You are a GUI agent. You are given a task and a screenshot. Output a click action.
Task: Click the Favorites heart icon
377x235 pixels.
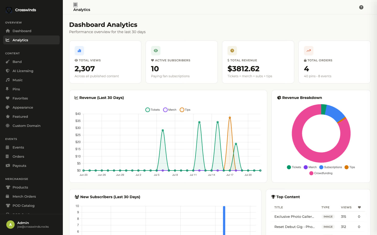pos(8,98)
